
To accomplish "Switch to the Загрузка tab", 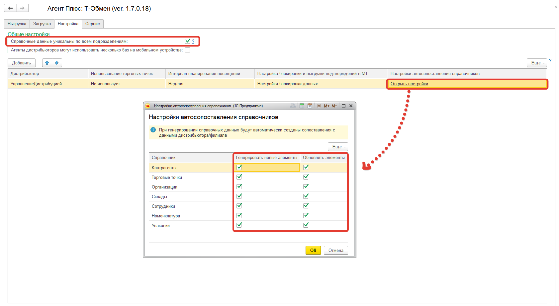I will (42, 24).
